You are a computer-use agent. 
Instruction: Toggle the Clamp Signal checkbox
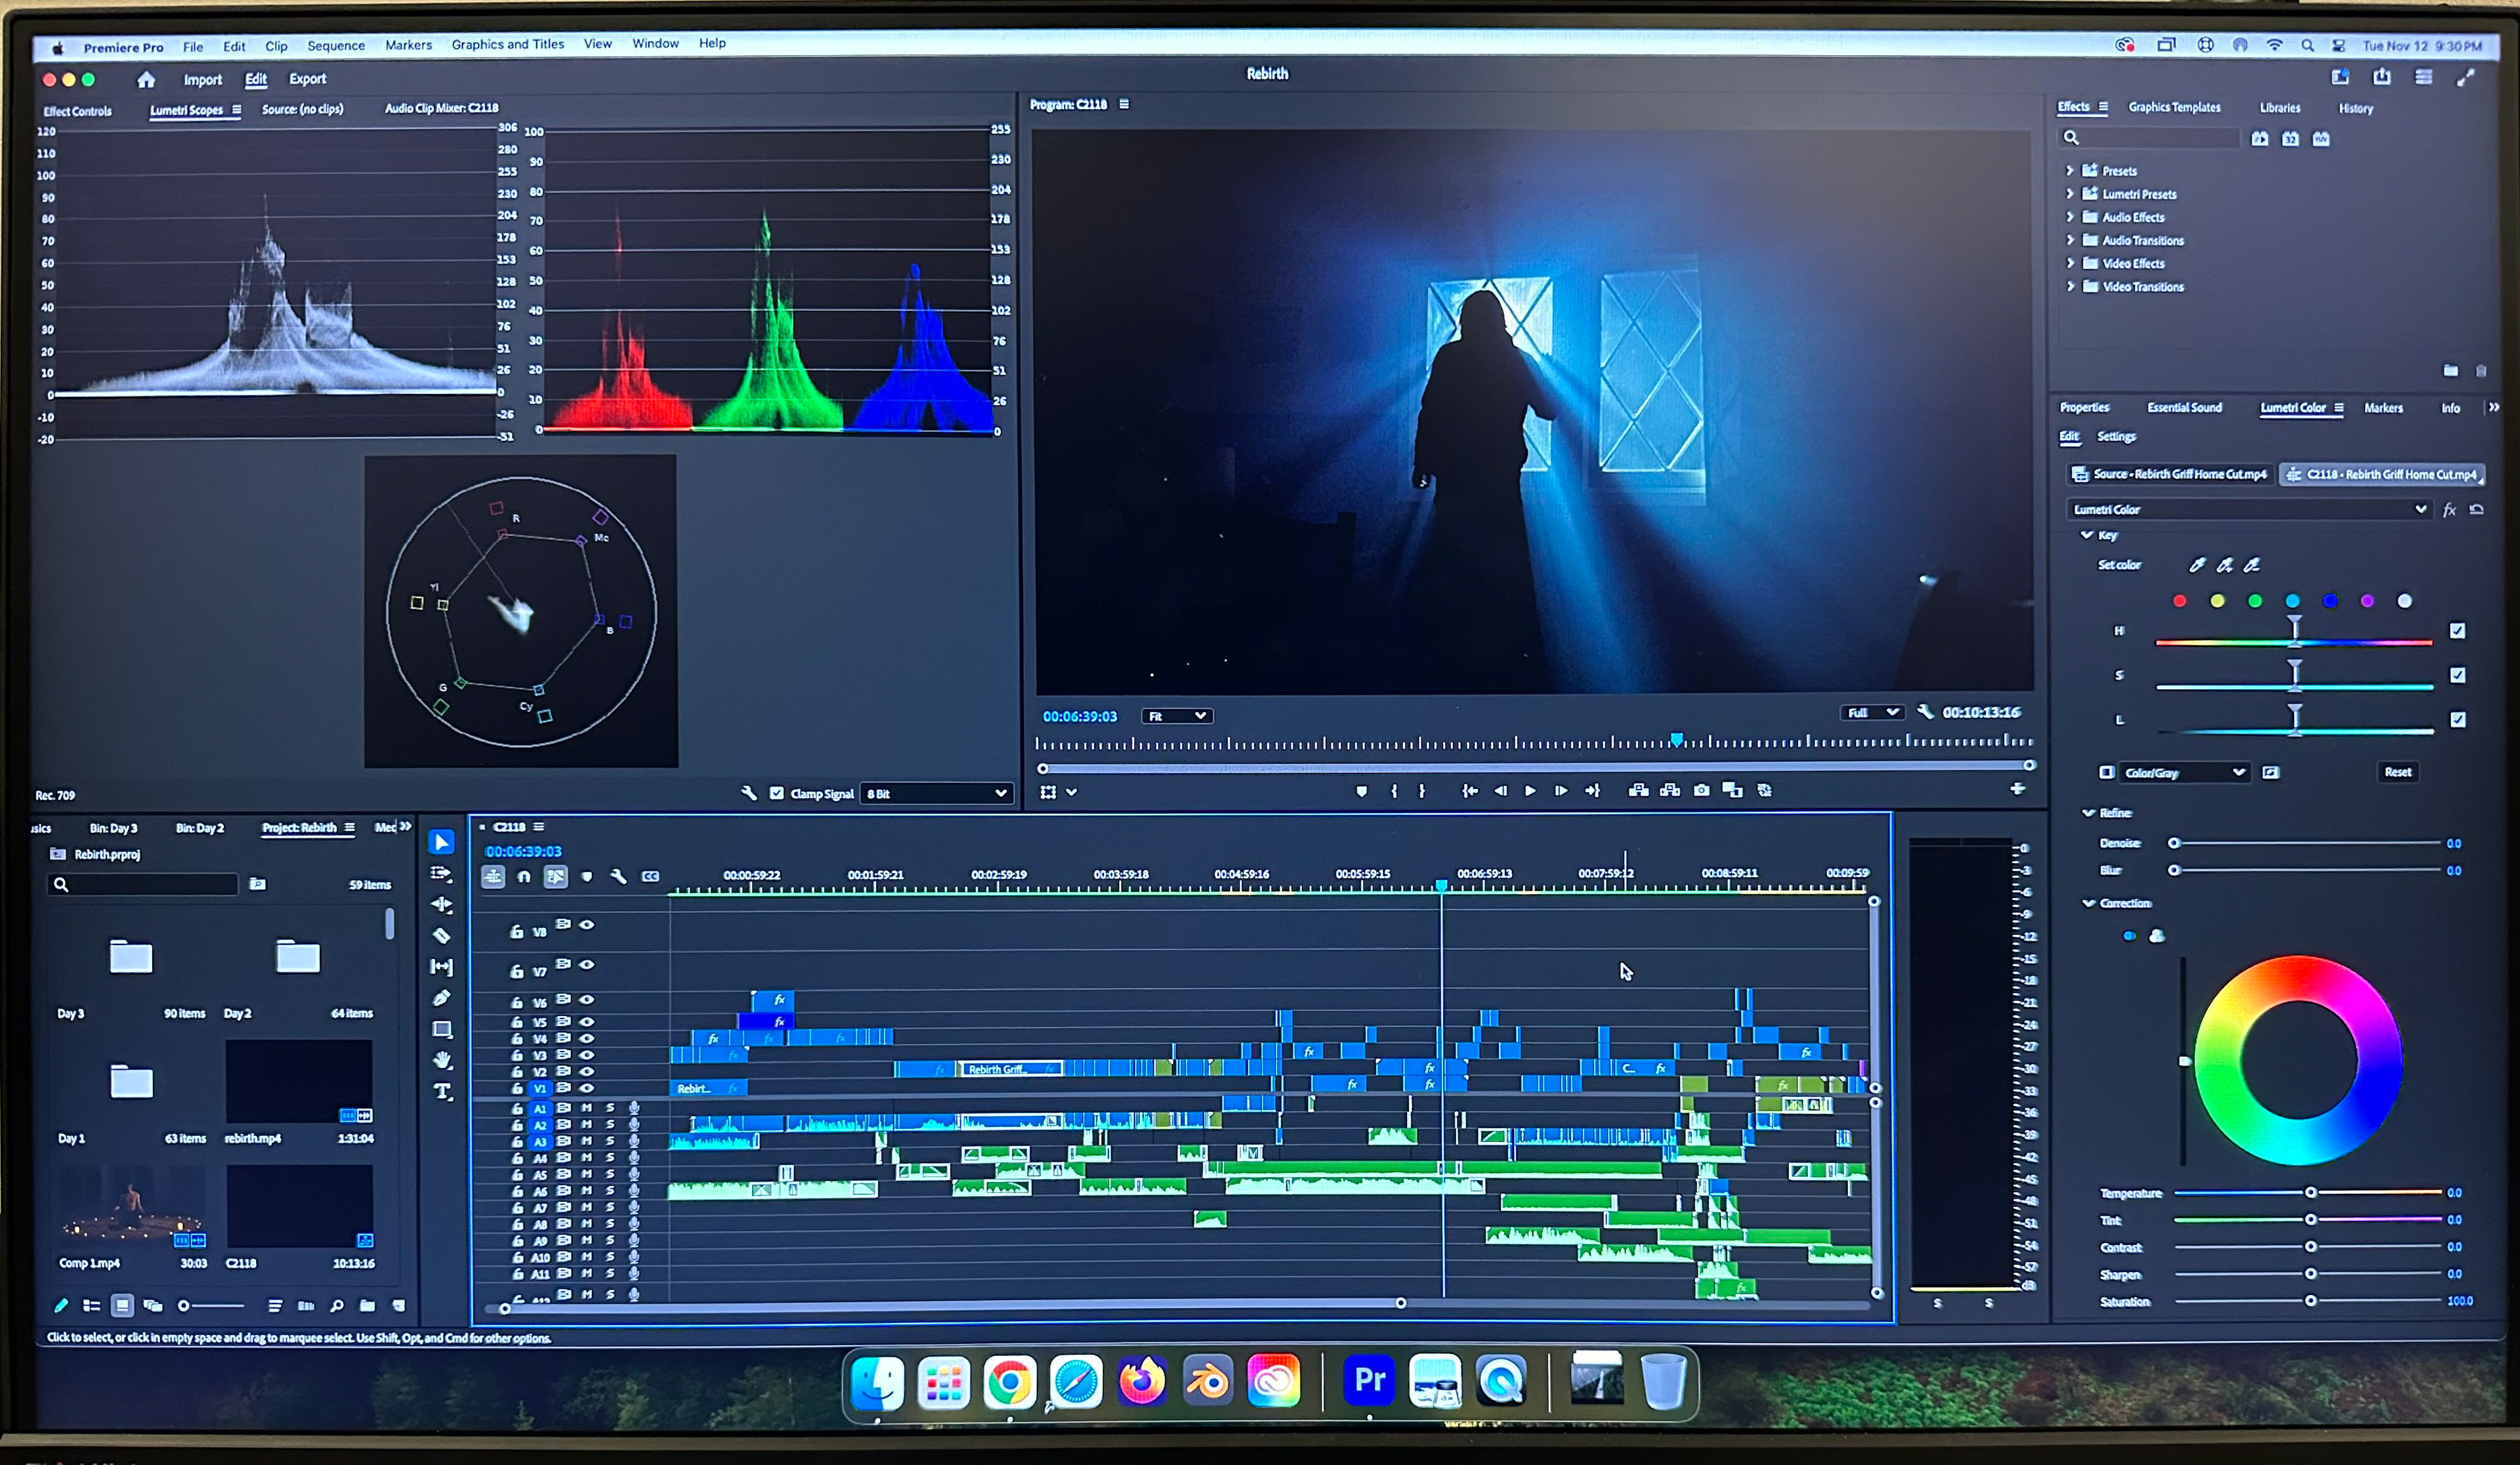click(x=777, y=793)
